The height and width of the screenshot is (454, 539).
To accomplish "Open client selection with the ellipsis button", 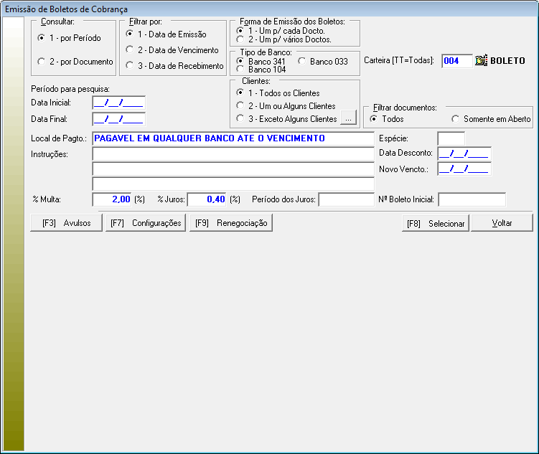I will pos(347,118).
